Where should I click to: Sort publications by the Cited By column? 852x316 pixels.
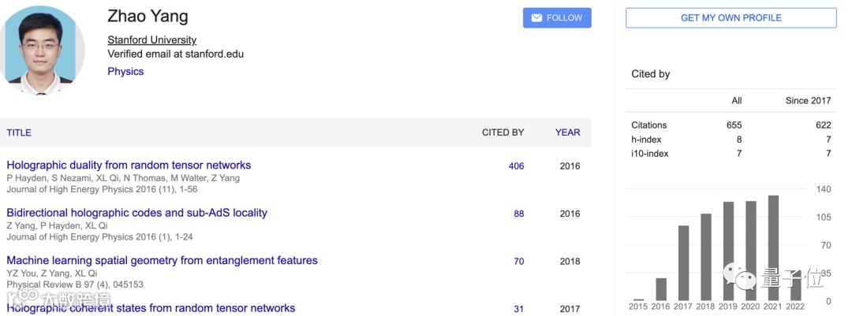click(x=503, y=133)
